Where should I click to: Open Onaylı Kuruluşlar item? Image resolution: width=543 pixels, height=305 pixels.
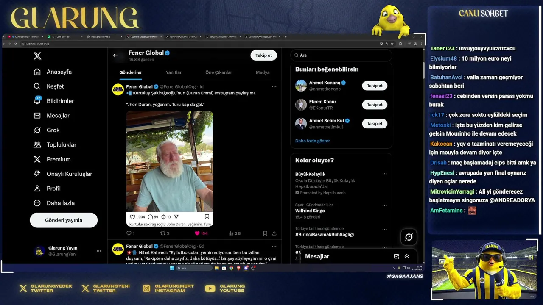tap(63, 174)
